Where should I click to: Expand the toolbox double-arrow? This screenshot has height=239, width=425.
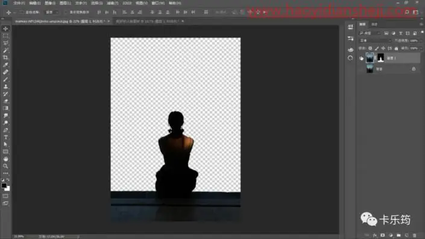click(x=2, y=19)
